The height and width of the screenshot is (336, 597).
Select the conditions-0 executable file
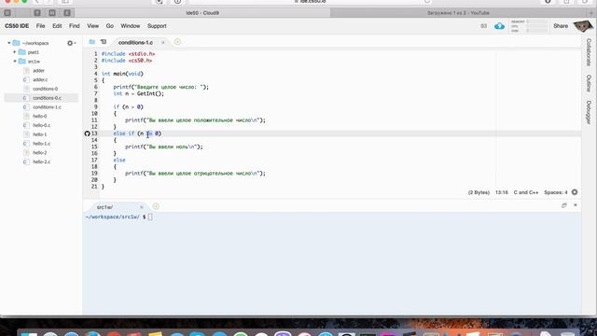(x=45, y=89)
